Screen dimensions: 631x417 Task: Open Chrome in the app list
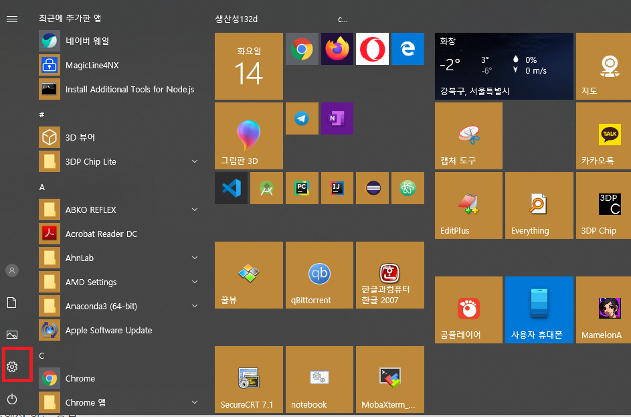tap(119, 378)
